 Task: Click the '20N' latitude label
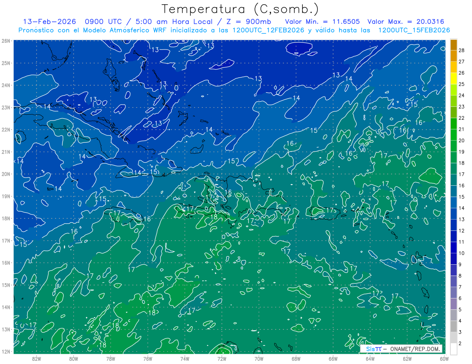[6, 174]
